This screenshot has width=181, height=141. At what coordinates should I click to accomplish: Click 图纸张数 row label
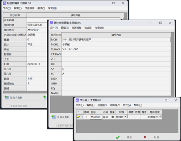coord(15,83)
